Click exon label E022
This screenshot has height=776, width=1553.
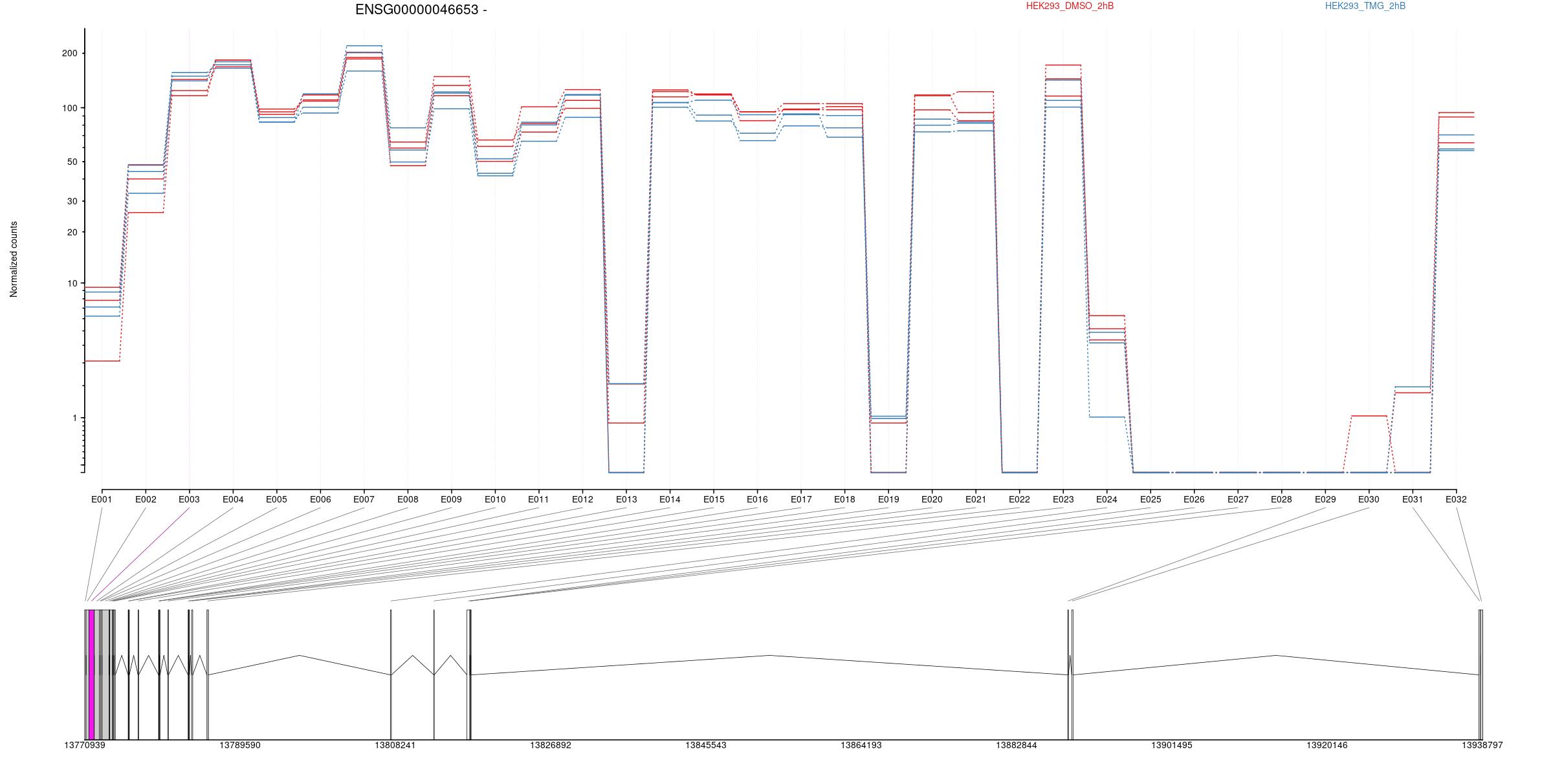pyautogui.click(x=1019, y=499)
